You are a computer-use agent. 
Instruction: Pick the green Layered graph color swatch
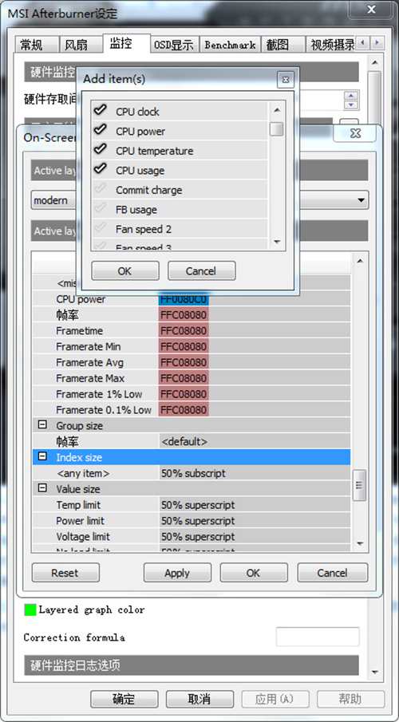coord(30,610)
